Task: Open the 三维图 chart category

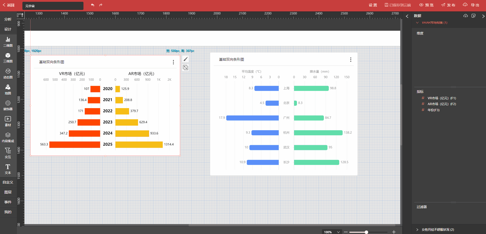Action: tap(8, 58)
